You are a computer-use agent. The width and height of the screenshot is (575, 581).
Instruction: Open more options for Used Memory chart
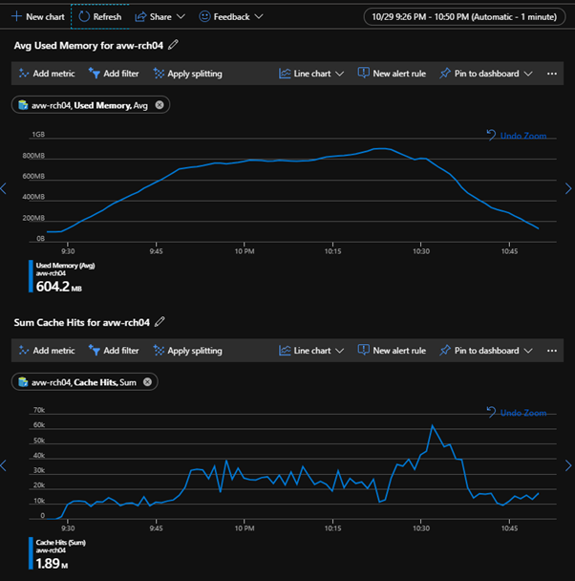tap(552, 74)
